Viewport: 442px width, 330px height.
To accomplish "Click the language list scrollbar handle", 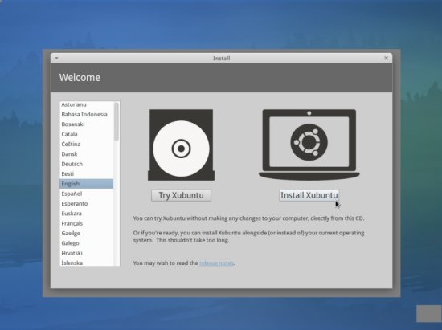I will pos(117,121).
